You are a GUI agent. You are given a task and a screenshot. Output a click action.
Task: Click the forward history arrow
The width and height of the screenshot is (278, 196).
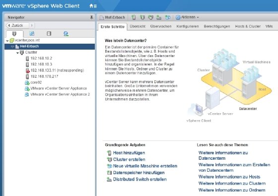pyautogui.click(x=32, y=25)
